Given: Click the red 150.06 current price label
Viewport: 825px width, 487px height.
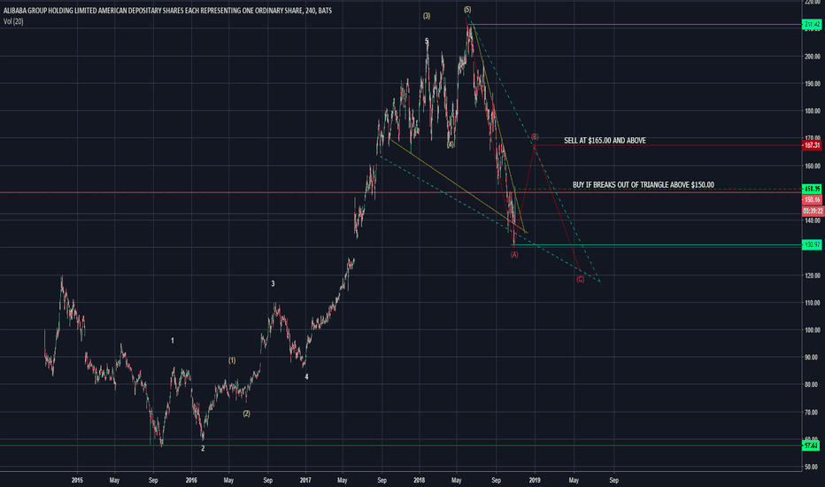Looking at the screenshot, I should coord(812,199).
